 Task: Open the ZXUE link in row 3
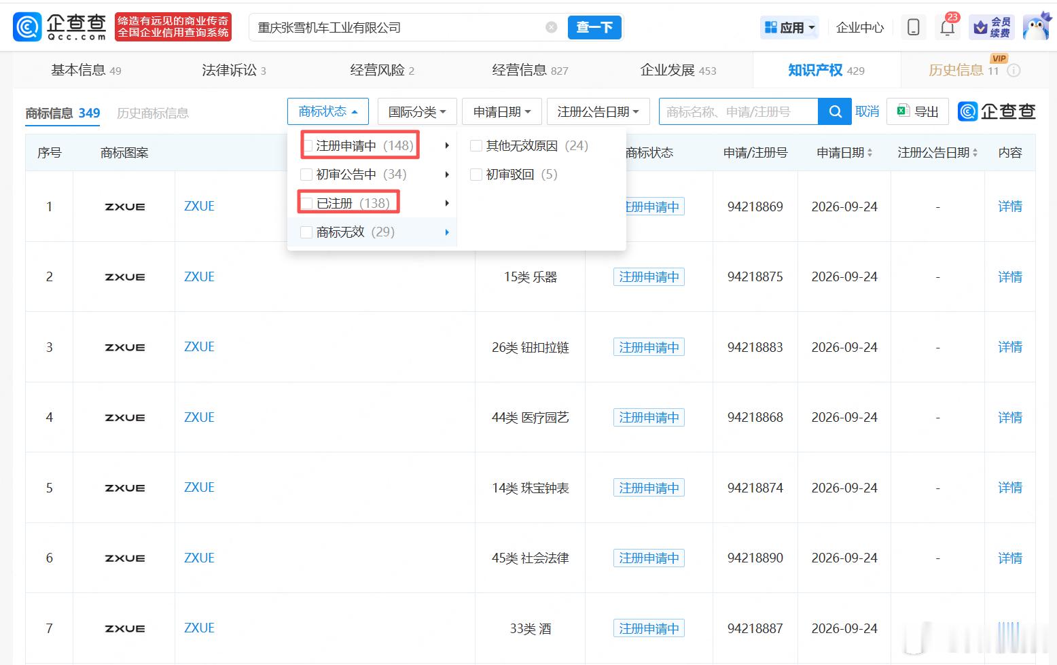coord(199,347)
